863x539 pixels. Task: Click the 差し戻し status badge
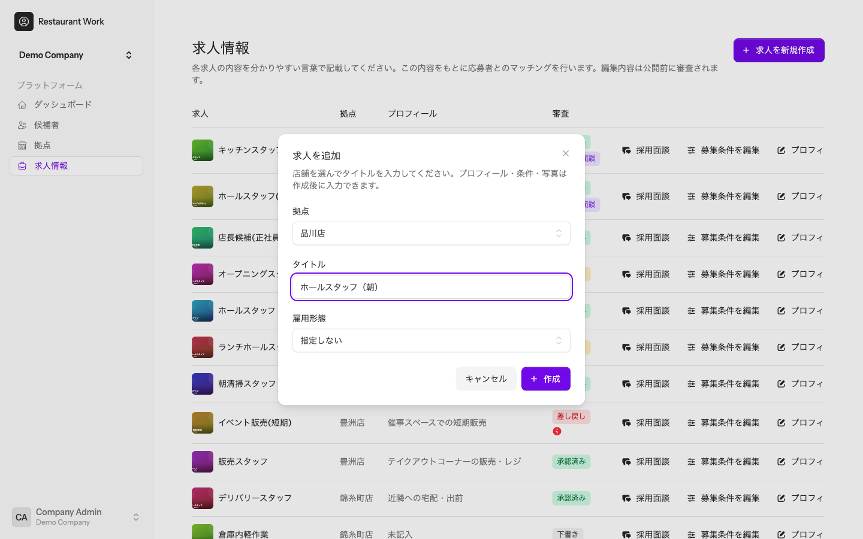click(571, 416)
